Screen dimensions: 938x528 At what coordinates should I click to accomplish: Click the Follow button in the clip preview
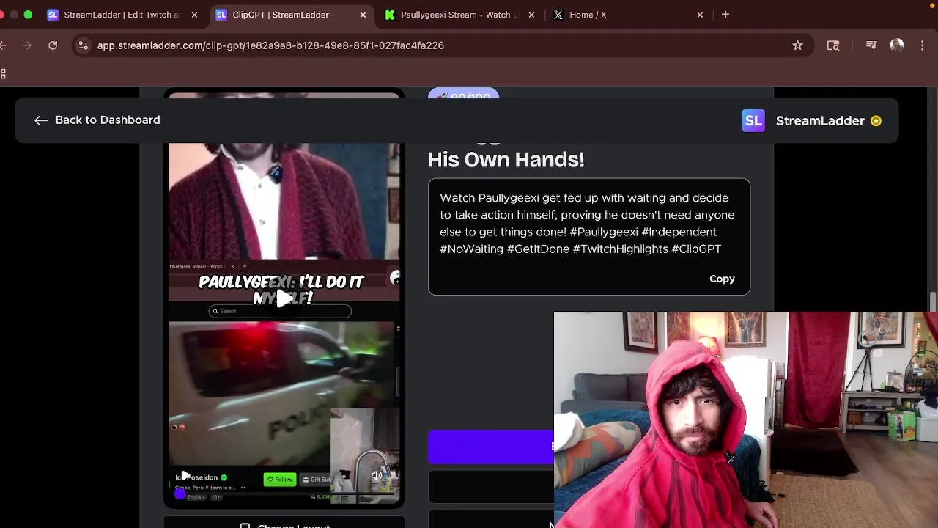280,480
